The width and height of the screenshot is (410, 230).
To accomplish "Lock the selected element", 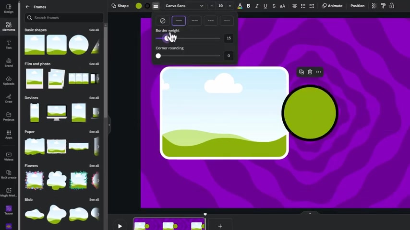I will pyautogui.click(x=392, y=6).
